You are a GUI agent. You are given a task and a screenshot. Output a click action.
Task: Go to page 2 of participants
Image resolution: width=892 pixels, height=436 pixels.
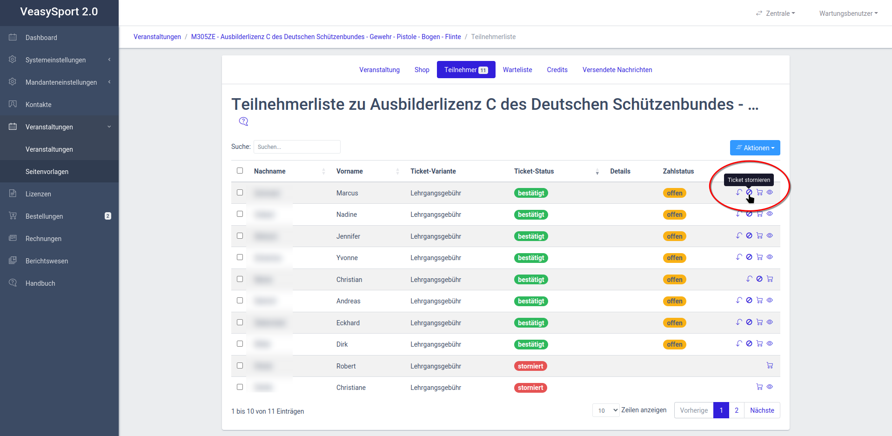[x=736, y=410]
